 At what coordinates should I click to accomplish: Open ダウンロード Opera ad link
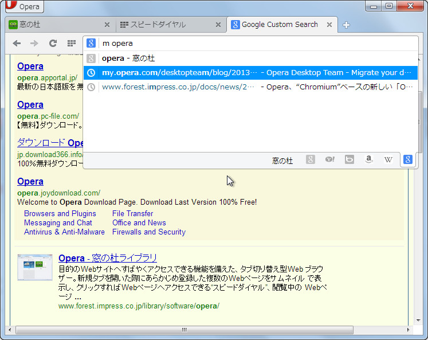coord(50,143)
